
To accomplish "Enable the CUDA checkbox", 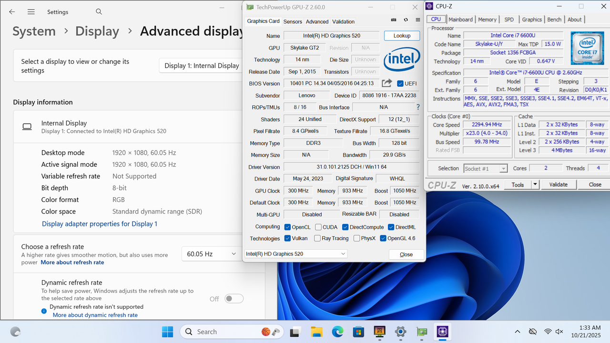I will (x=319, y=227).
